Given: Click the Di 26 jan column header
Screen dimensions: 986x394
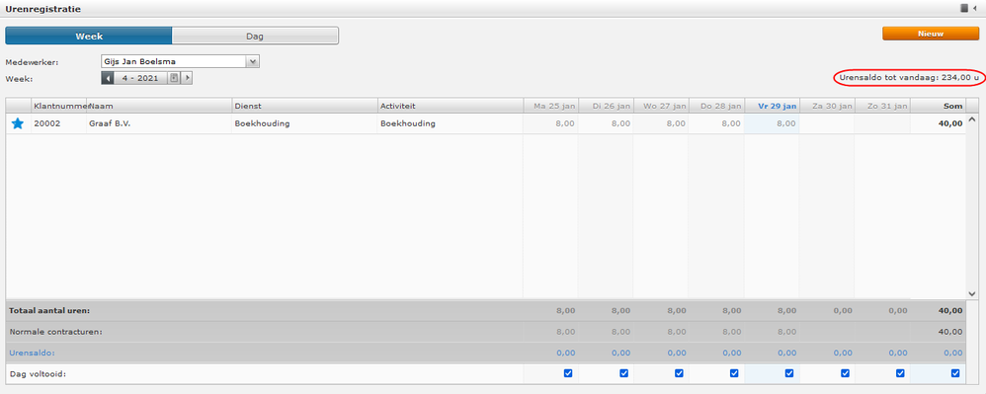Looking at the screenshot, I should click(607, 107).
